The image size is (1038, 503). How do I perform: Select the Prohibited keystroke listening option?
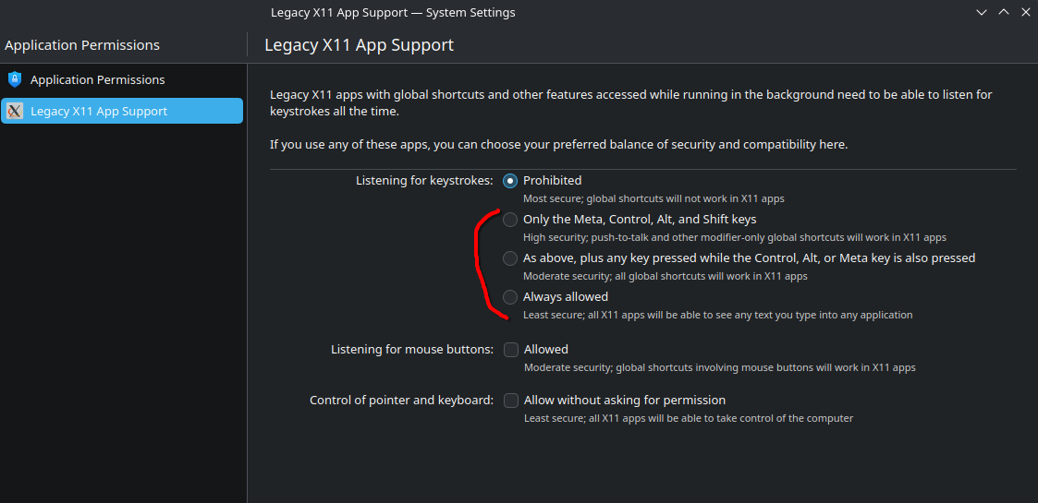(510, 181)
